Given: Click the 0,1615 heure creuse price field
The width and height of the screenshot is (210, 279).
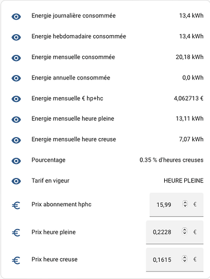Looking at the screenshot, I should [175, 259].
